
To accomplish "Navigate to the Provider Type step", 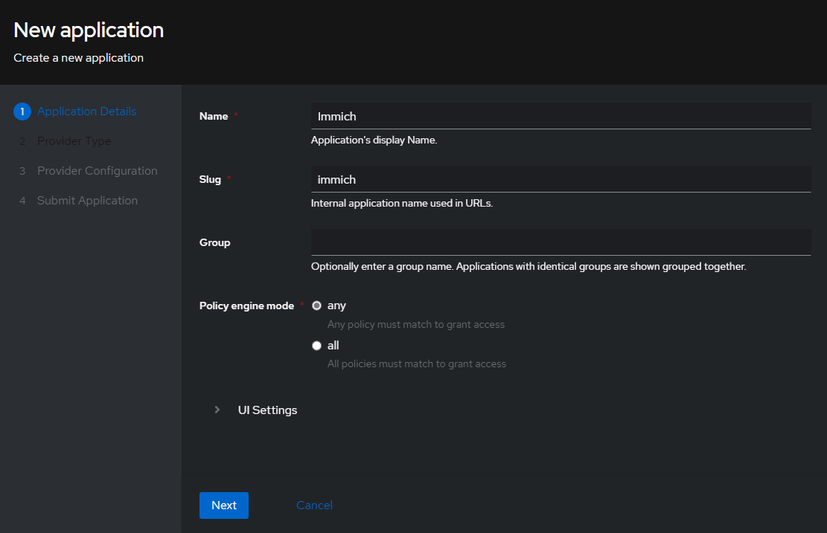I will pos(73,140).
